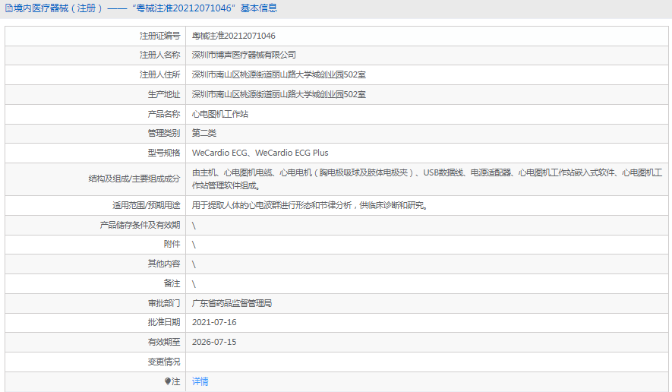Click the document icon beside the page title
The image size is (672, 392).
[9, 8]
